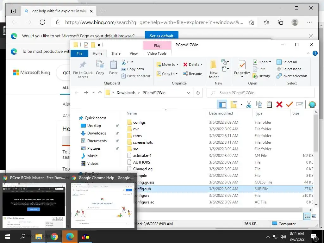Click the Cut scissors in ribbon

pos(124,62)
